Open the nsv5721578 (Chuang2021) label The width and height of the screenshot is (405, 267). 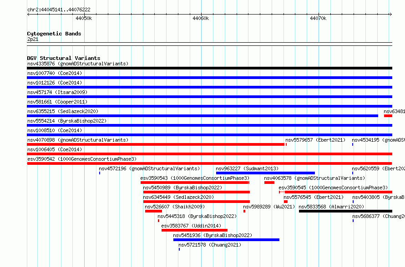210,245
